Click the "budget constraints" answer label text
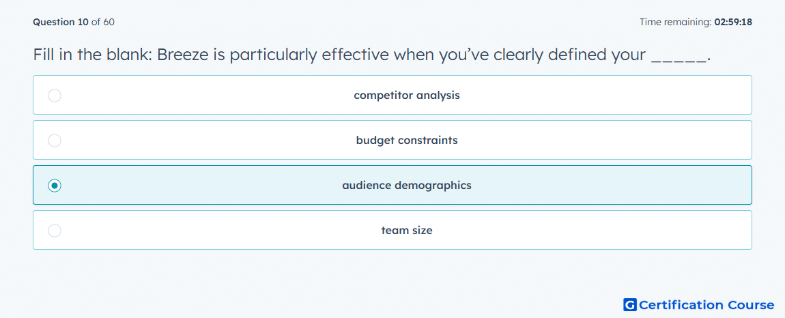The width and height of the screenshot is (785, 318). pyautogui.click(x=407, y=140)
